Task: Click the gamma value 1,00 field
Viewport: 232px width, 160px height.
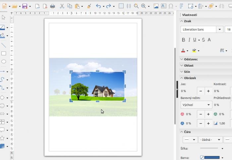Action: [224, 123]
